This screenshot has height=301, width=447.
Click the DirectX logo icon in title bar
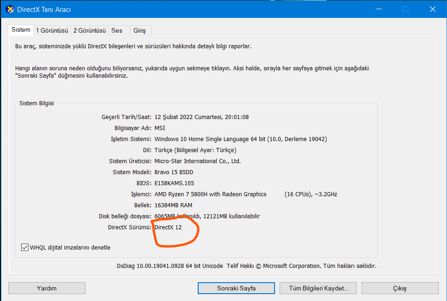(x=10, y=9)
